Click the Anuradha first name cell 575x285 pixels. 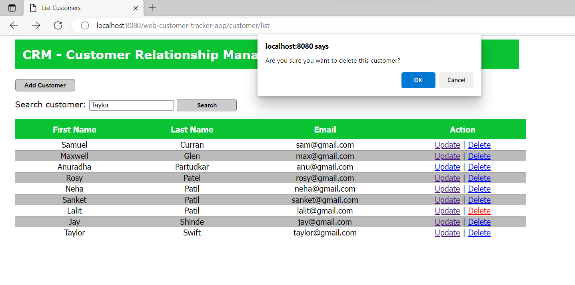(74, 167)
